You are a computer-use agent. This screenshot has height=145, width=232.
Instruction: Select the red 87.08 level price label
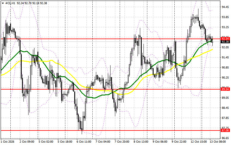pyautogui.click(x=225, y=130)
